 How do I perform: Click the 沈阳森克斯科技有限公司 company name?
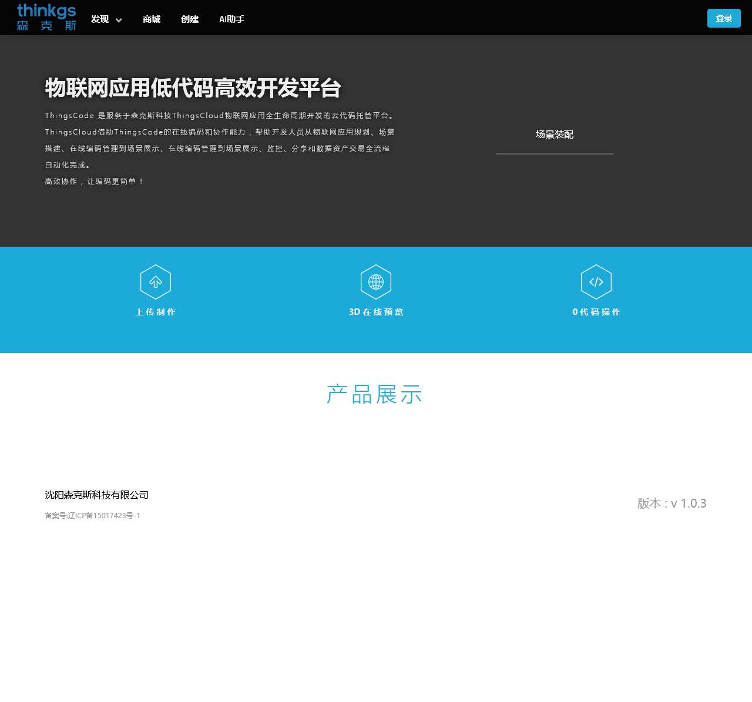coord(97,495)
